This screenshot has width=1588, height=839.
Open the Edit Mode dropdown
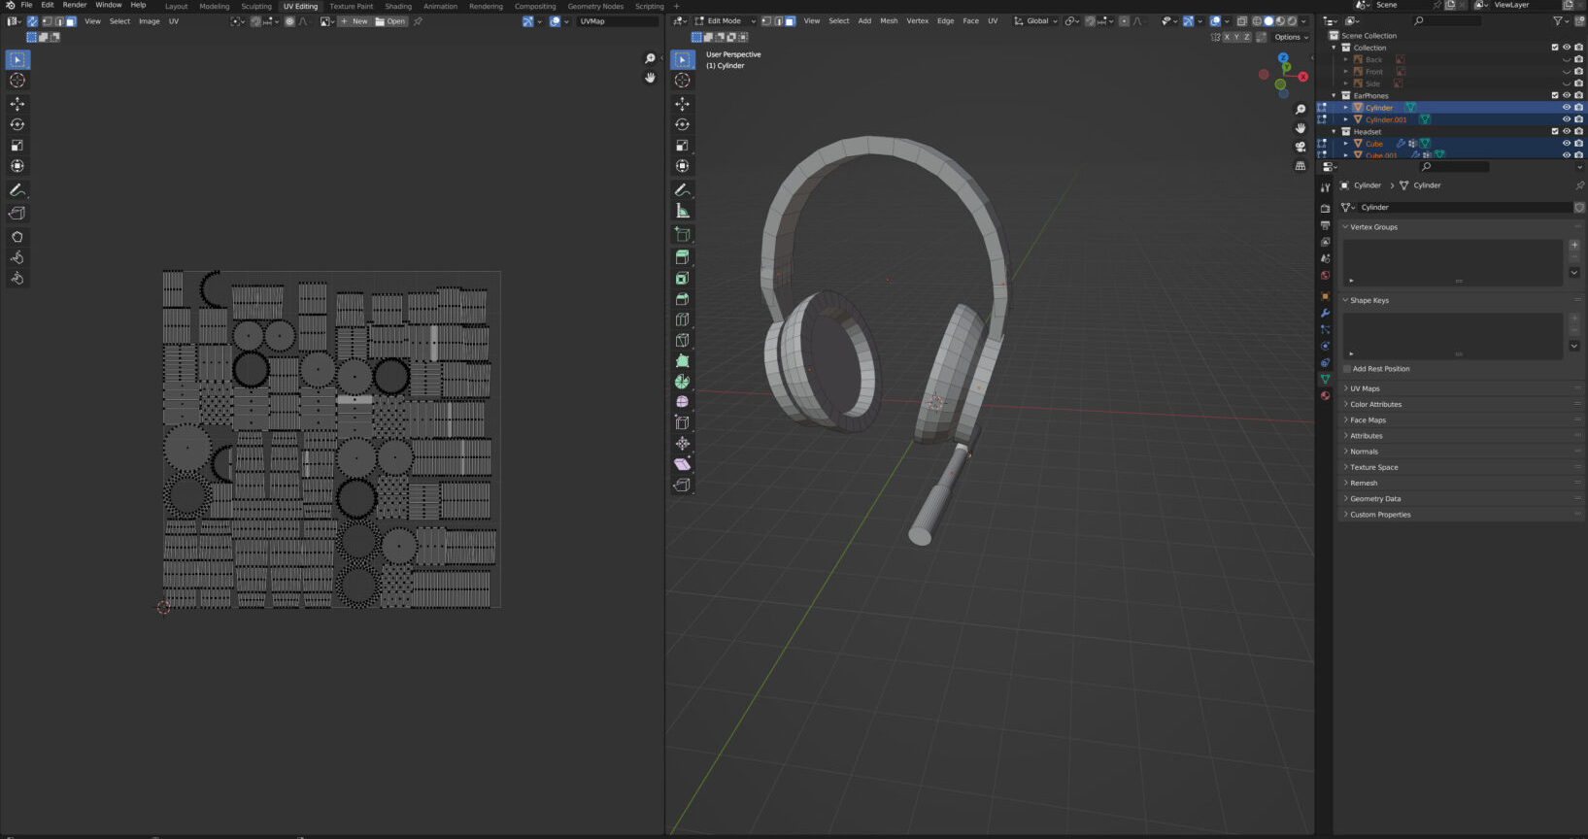[725, 20]
